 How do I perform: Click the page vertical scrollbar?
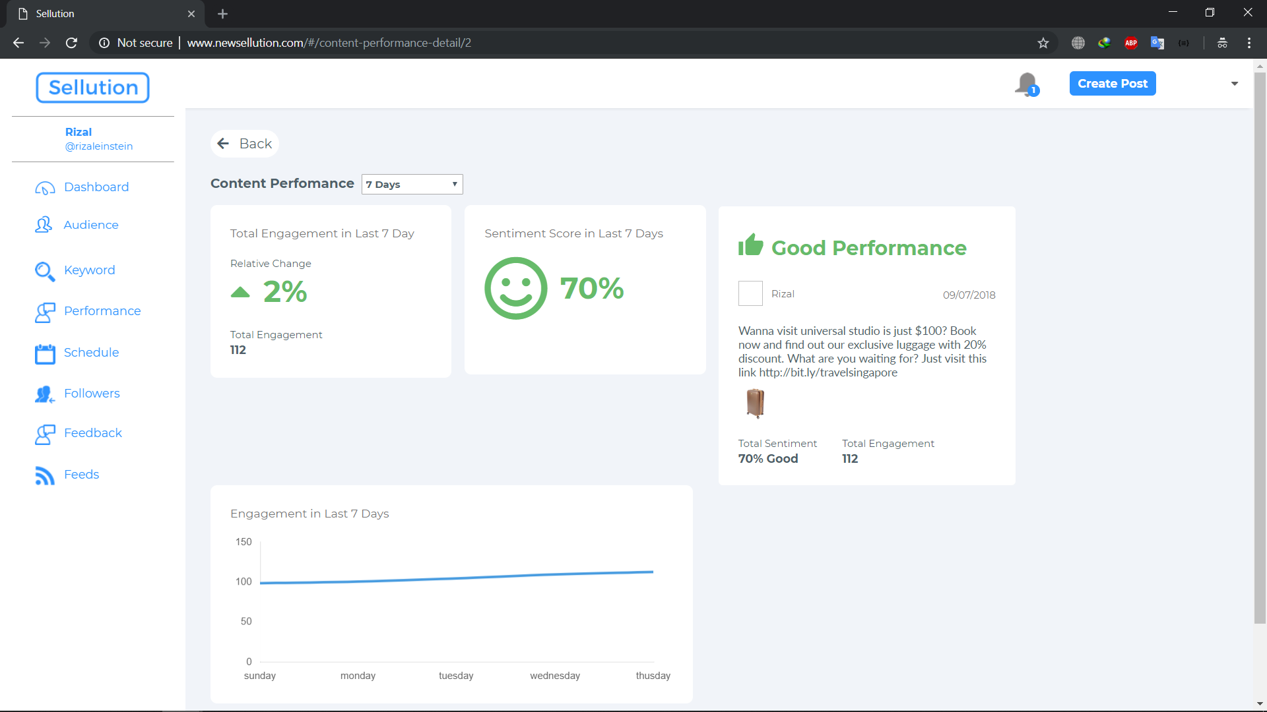(1259, 343)
